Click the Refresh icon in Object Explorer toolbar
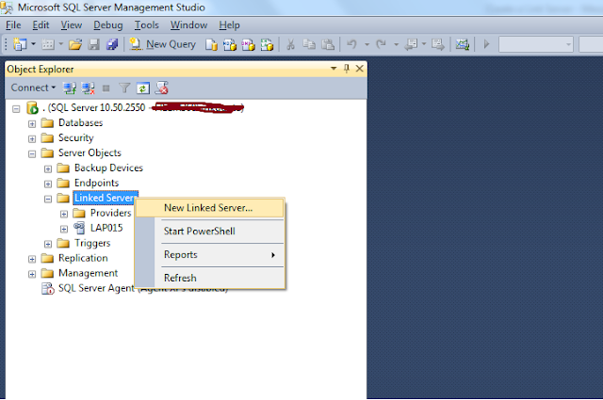The width and height of the screenshot is (603, 400). pos(142,88)
